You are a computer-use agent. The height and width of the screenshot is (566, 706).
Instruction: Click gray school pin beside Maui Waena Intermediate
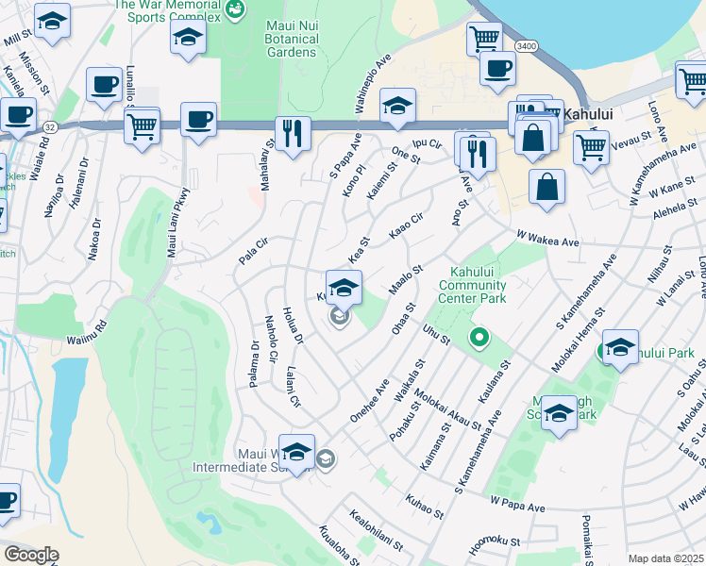(x=326, y=459)
